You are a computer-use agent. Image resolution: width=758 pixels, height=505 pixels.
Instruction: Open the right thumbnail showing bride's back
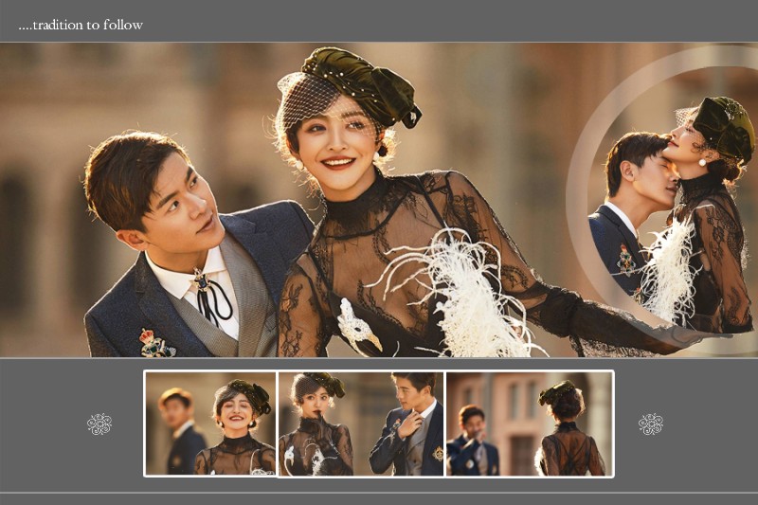[x=529, y=424]
